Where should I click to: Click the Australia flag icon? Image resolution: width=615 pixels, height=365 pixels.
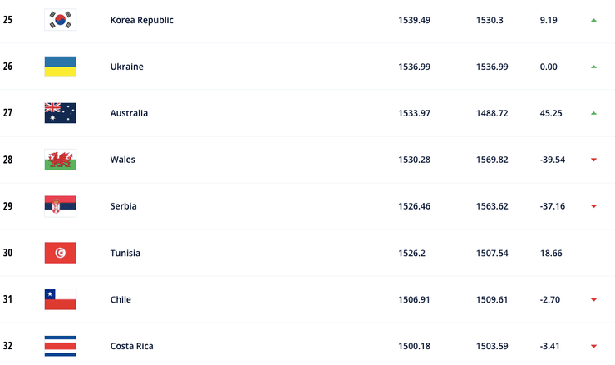pyautogui.click(x=60, y=113)
